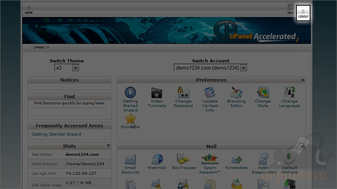This screenshot has width=337, height=189.
Task: Open the Getting Started Wizard icon
Action: click(130, 93)
